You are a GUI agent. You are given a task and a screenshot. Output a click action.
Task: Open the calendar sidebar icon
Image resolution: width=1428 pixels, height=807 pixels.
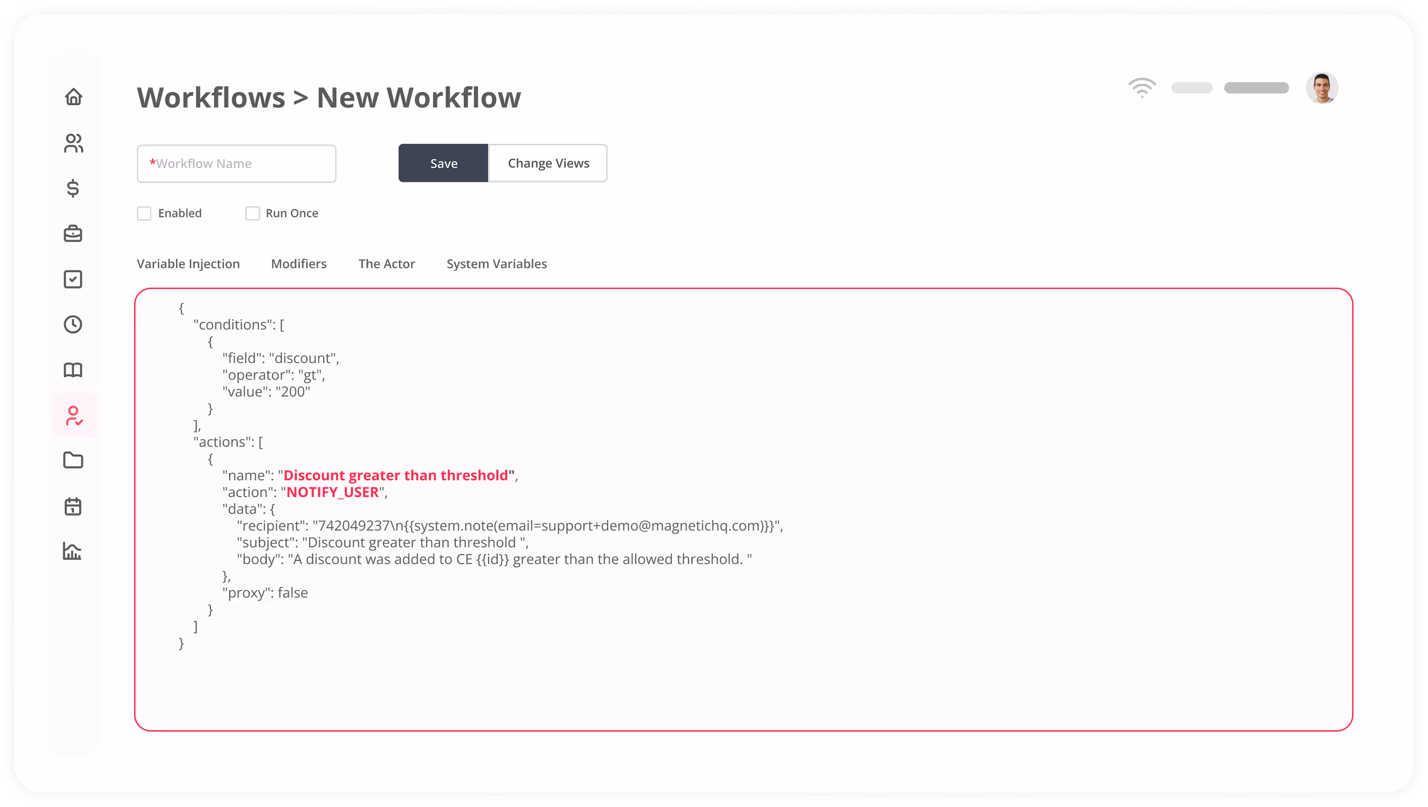[x=73, y=506]
